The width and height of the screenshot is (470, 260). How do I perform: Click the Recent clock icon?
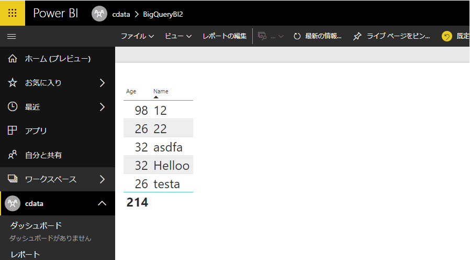12,106
